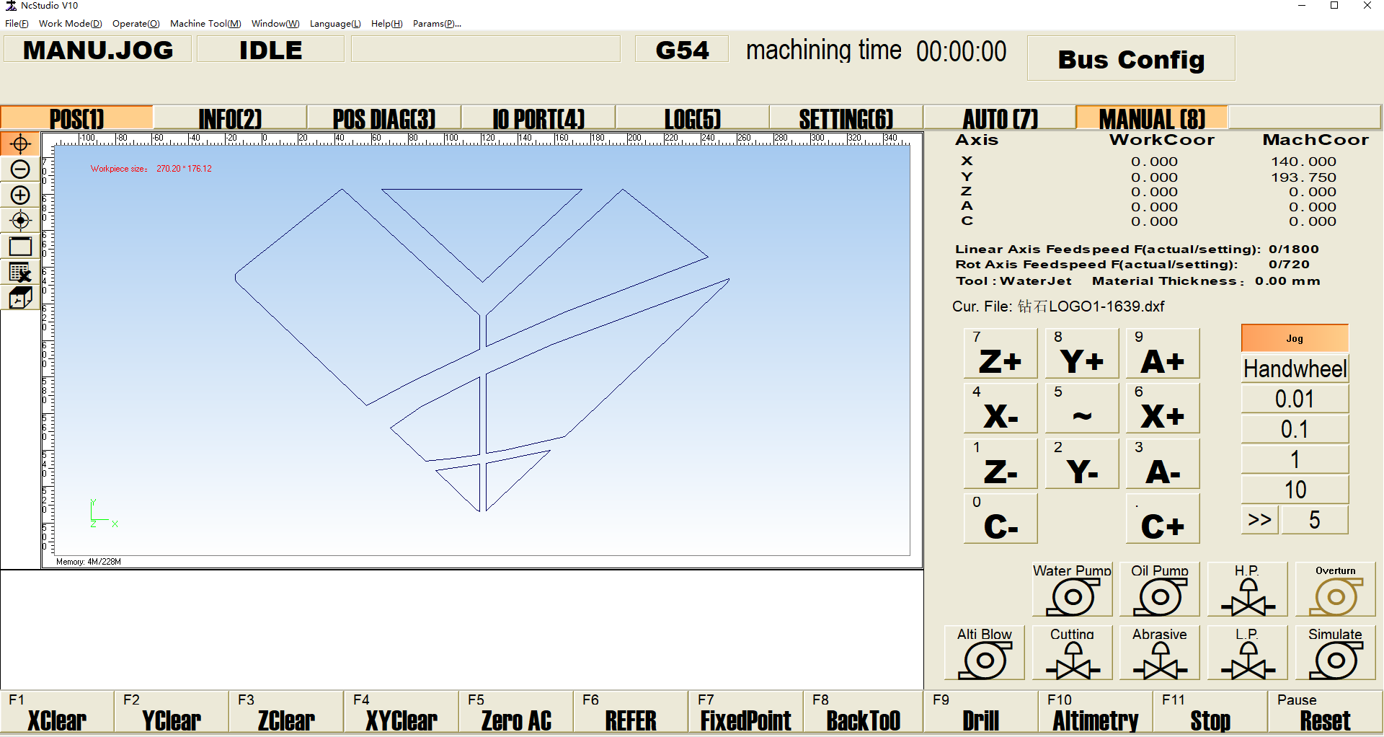The height and width of the screenshot is (737, 1384).
Task: Click the F7 FixedPoint button
Action: click(746, 712)
